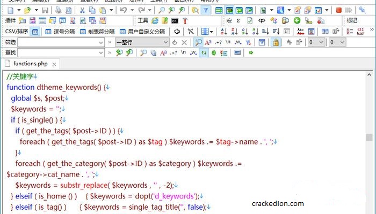Toggle regular expression .+? in filter bar

pos(218,42)
